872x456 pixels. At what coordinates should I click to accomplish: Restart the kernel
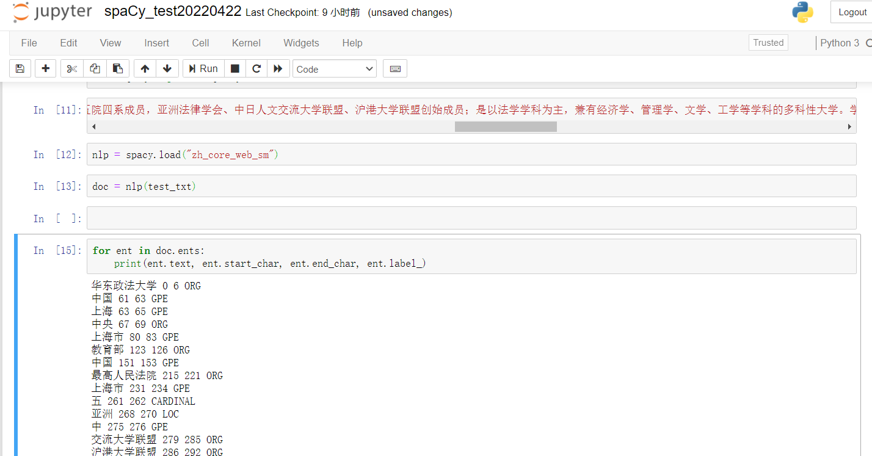click(x=256, y=68)
